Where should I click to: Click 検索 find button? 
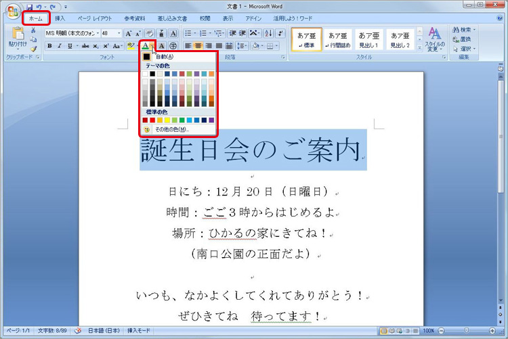point(464,30)
